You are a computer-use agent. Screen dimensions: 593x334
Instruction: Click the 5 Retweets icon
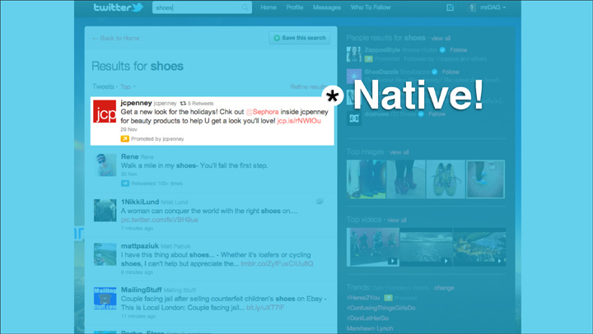(183, 103)
